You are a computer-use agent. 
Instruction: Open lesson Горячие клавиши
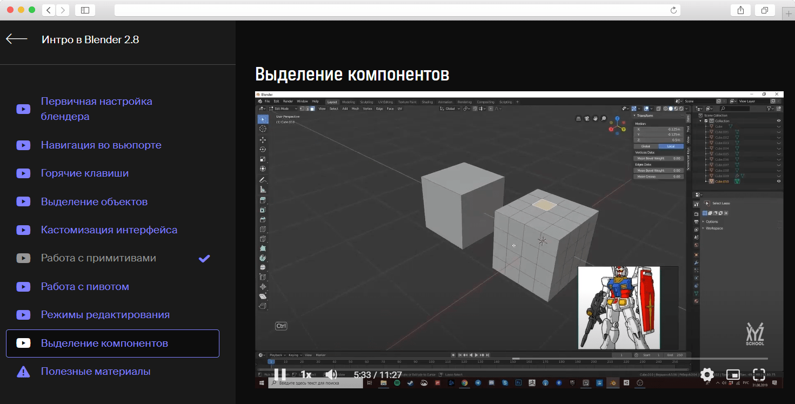85,173
